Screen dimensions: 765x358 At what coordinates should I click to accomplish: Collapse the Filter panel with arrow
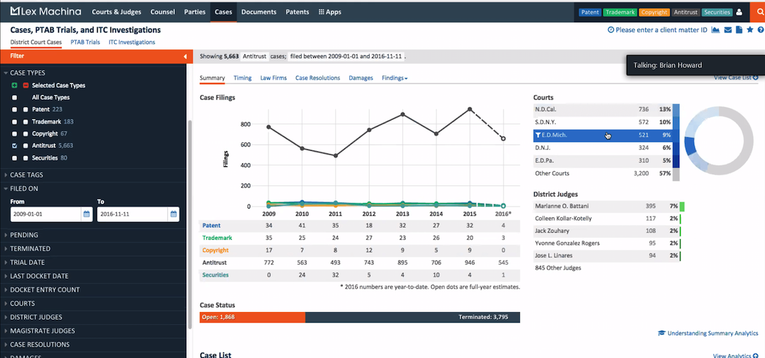[x=185, y=57]
